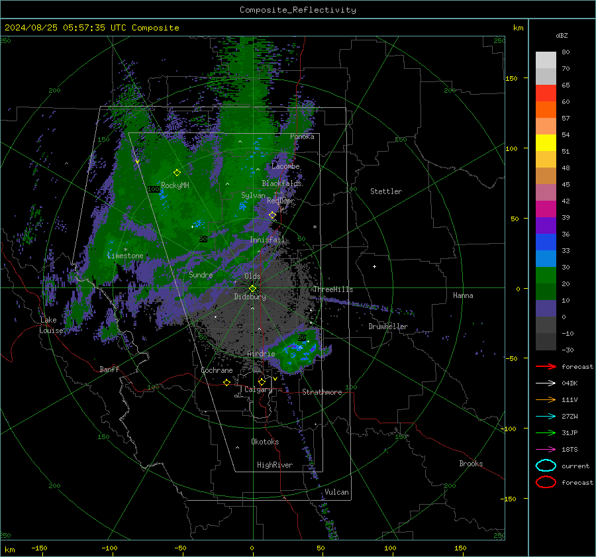Click the Innisfail town label

click(267, 240)
